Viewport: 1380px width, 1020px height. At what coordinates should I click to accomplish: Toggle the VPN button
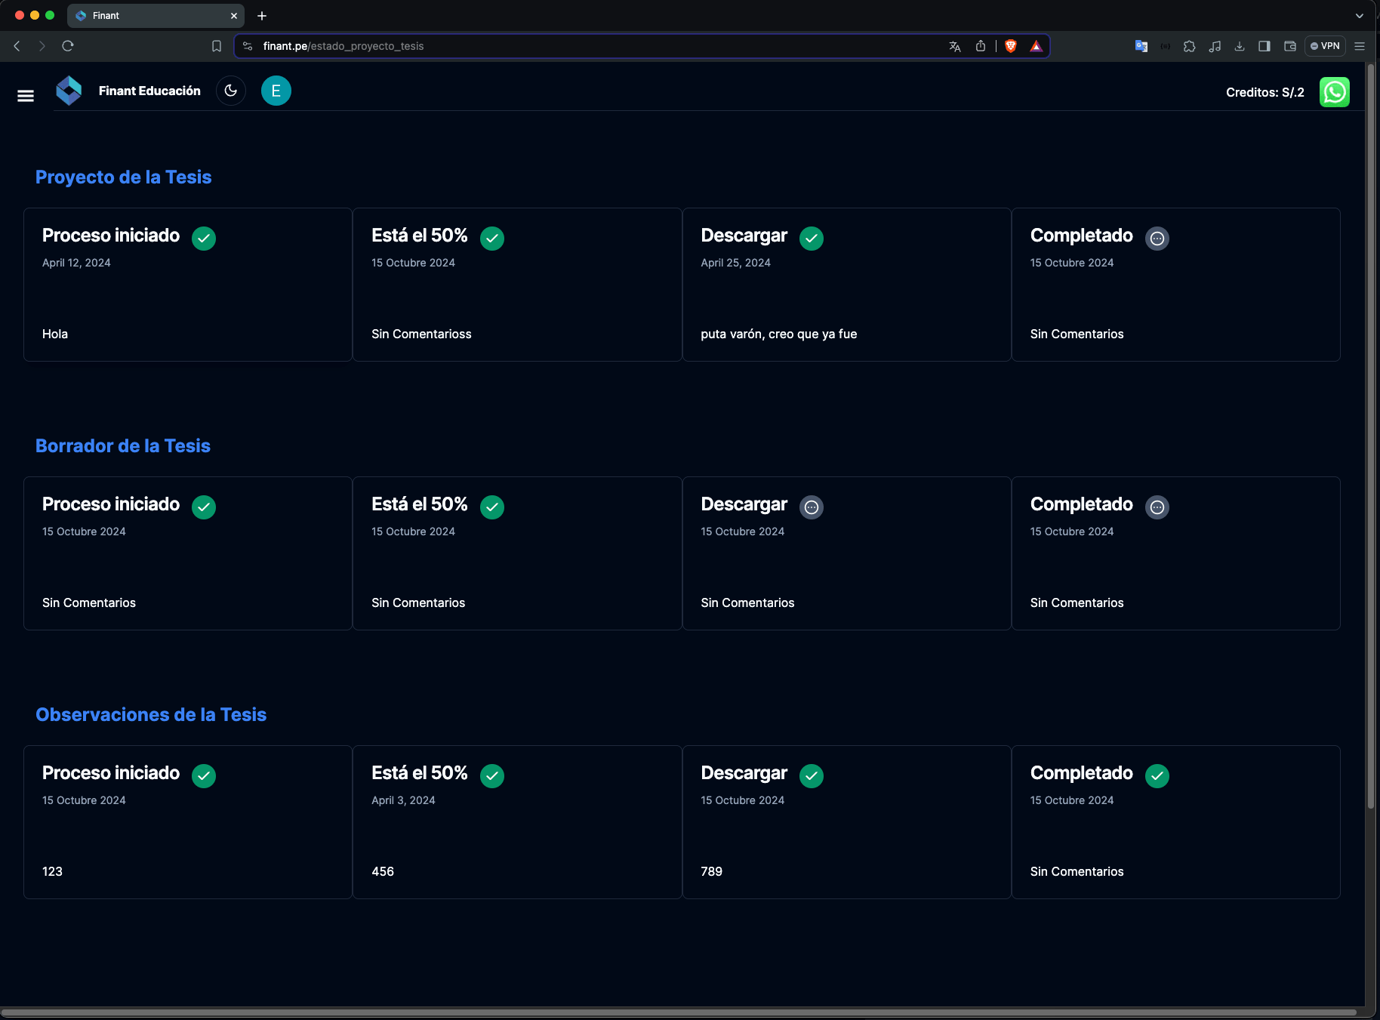(1325, 46)
